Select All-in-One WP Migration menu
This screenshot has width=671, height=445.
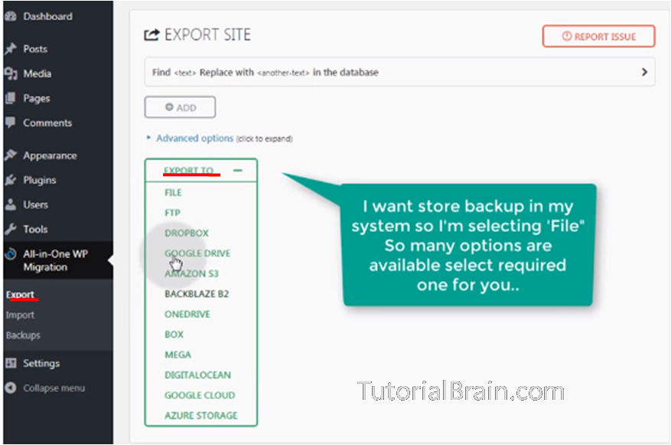56,260
